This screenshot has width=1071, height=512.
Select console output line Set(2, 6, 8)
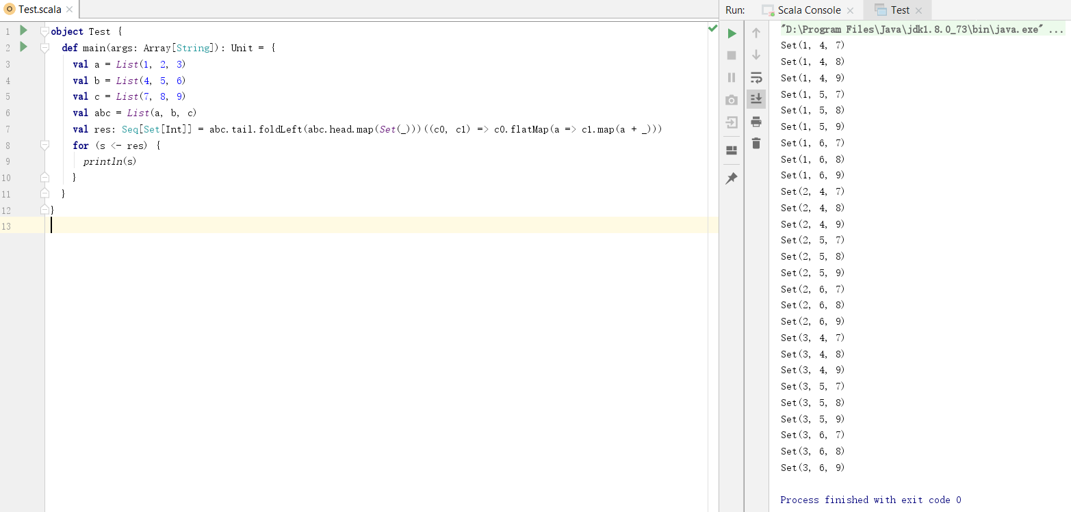click(812, 305)
